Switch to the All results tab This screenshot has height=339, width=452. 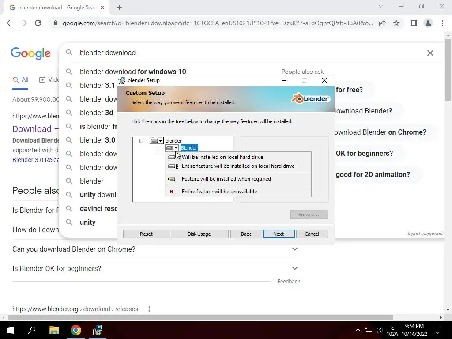coord(20,80)
